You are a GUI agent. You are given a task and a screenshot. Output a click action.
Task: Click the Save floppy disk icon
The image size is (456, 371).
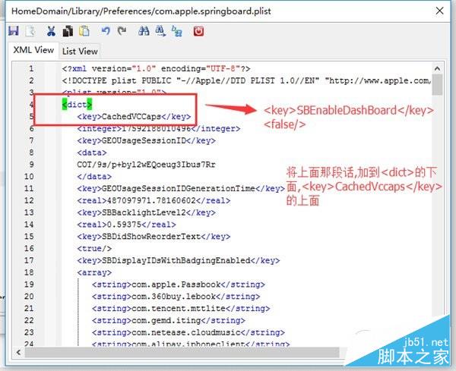(14, 31)
